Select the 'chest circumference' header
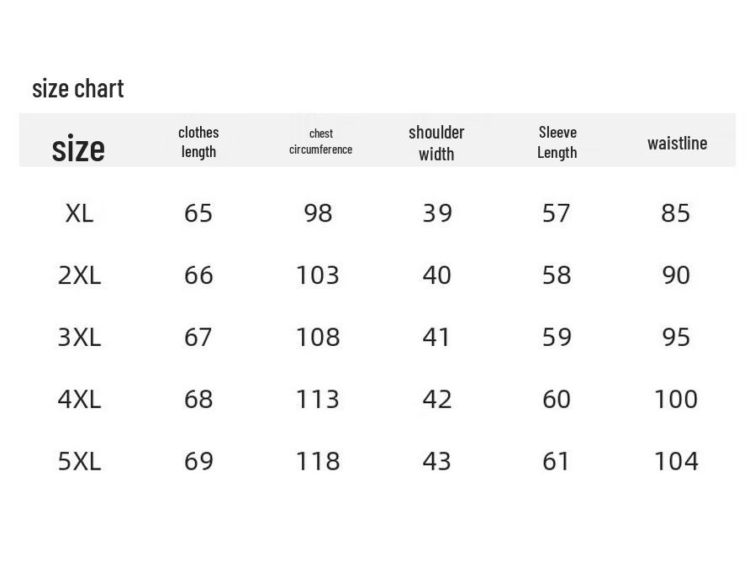The image size is (755, 566). (x=320, y=141)
